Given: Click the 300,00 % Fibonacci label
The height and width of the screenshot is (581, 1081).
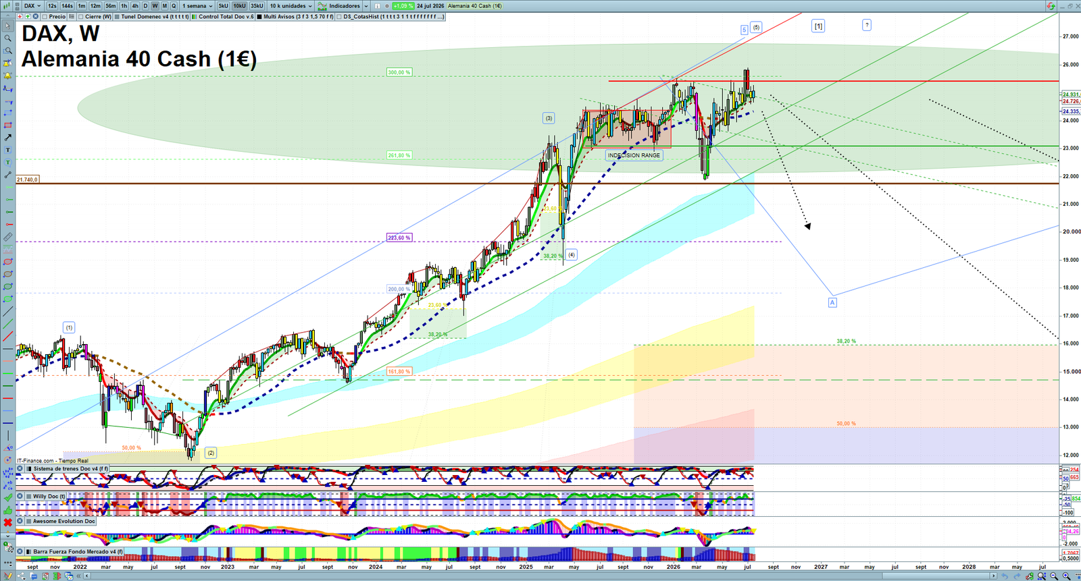Looking at the screenshot, I should click(x=399, y=72).
